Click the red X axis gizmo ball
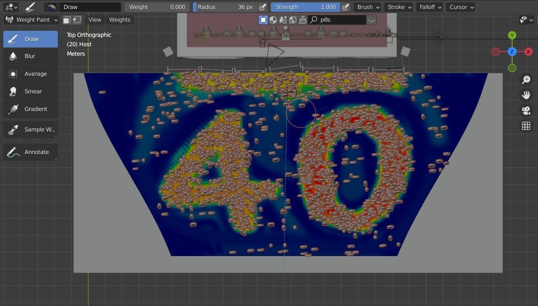Image resolution: width=538 pixels, height=306 pixels. pyautogui.click(x=529, y=52)
